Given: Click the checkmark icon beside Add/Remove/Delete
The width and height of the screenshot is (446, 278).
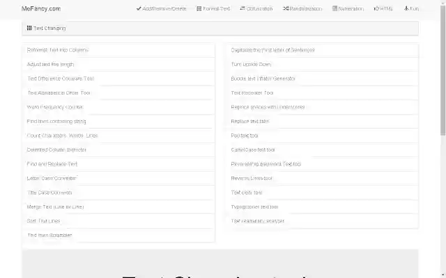Looking at the screenshot, I should click(139, 8).
